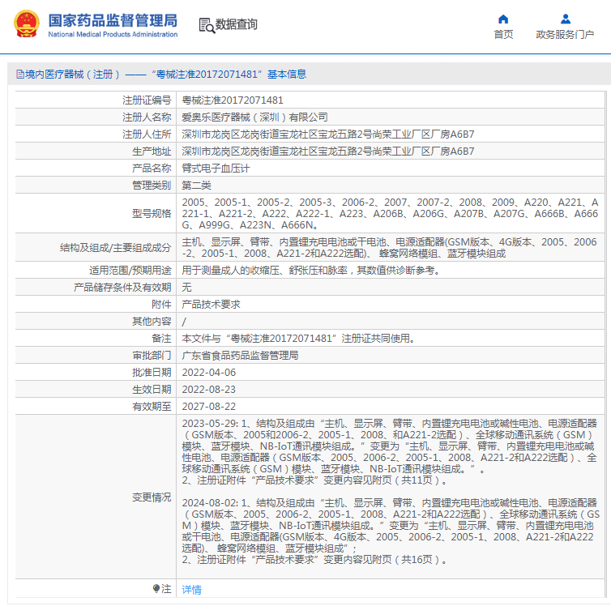The width and height of the screenshot is (611, 606).
Task: Click the 型号规格 models list value
Action: pos(390,213)
